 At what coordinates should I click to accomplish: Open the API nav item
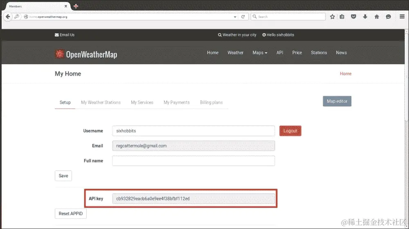tap(280, 53)
